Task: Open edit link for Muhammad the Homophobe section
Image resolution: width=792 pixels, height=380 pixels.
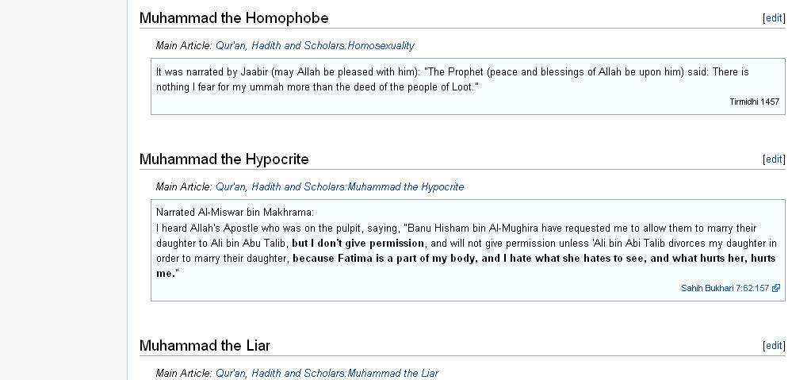Action: 774,18
